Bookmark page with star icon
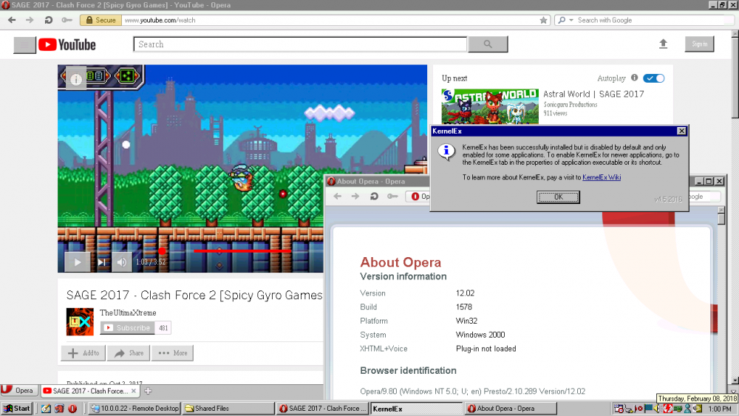Image resolution: width=739 pixels, height=416 pixels. coord(543,20)
